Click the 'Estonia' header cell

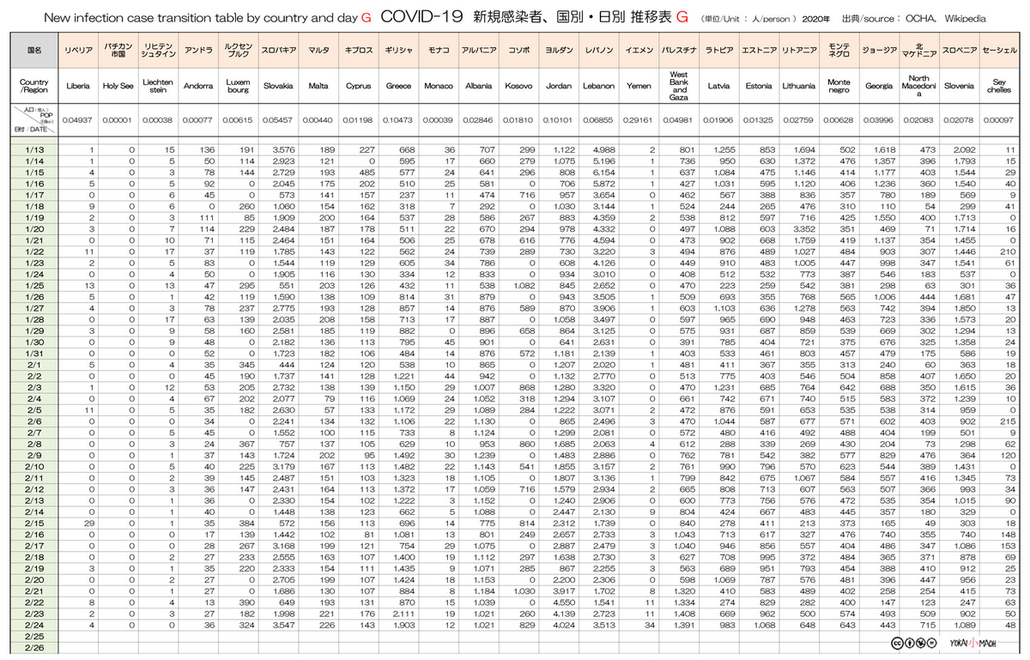(x=758, y=86)
